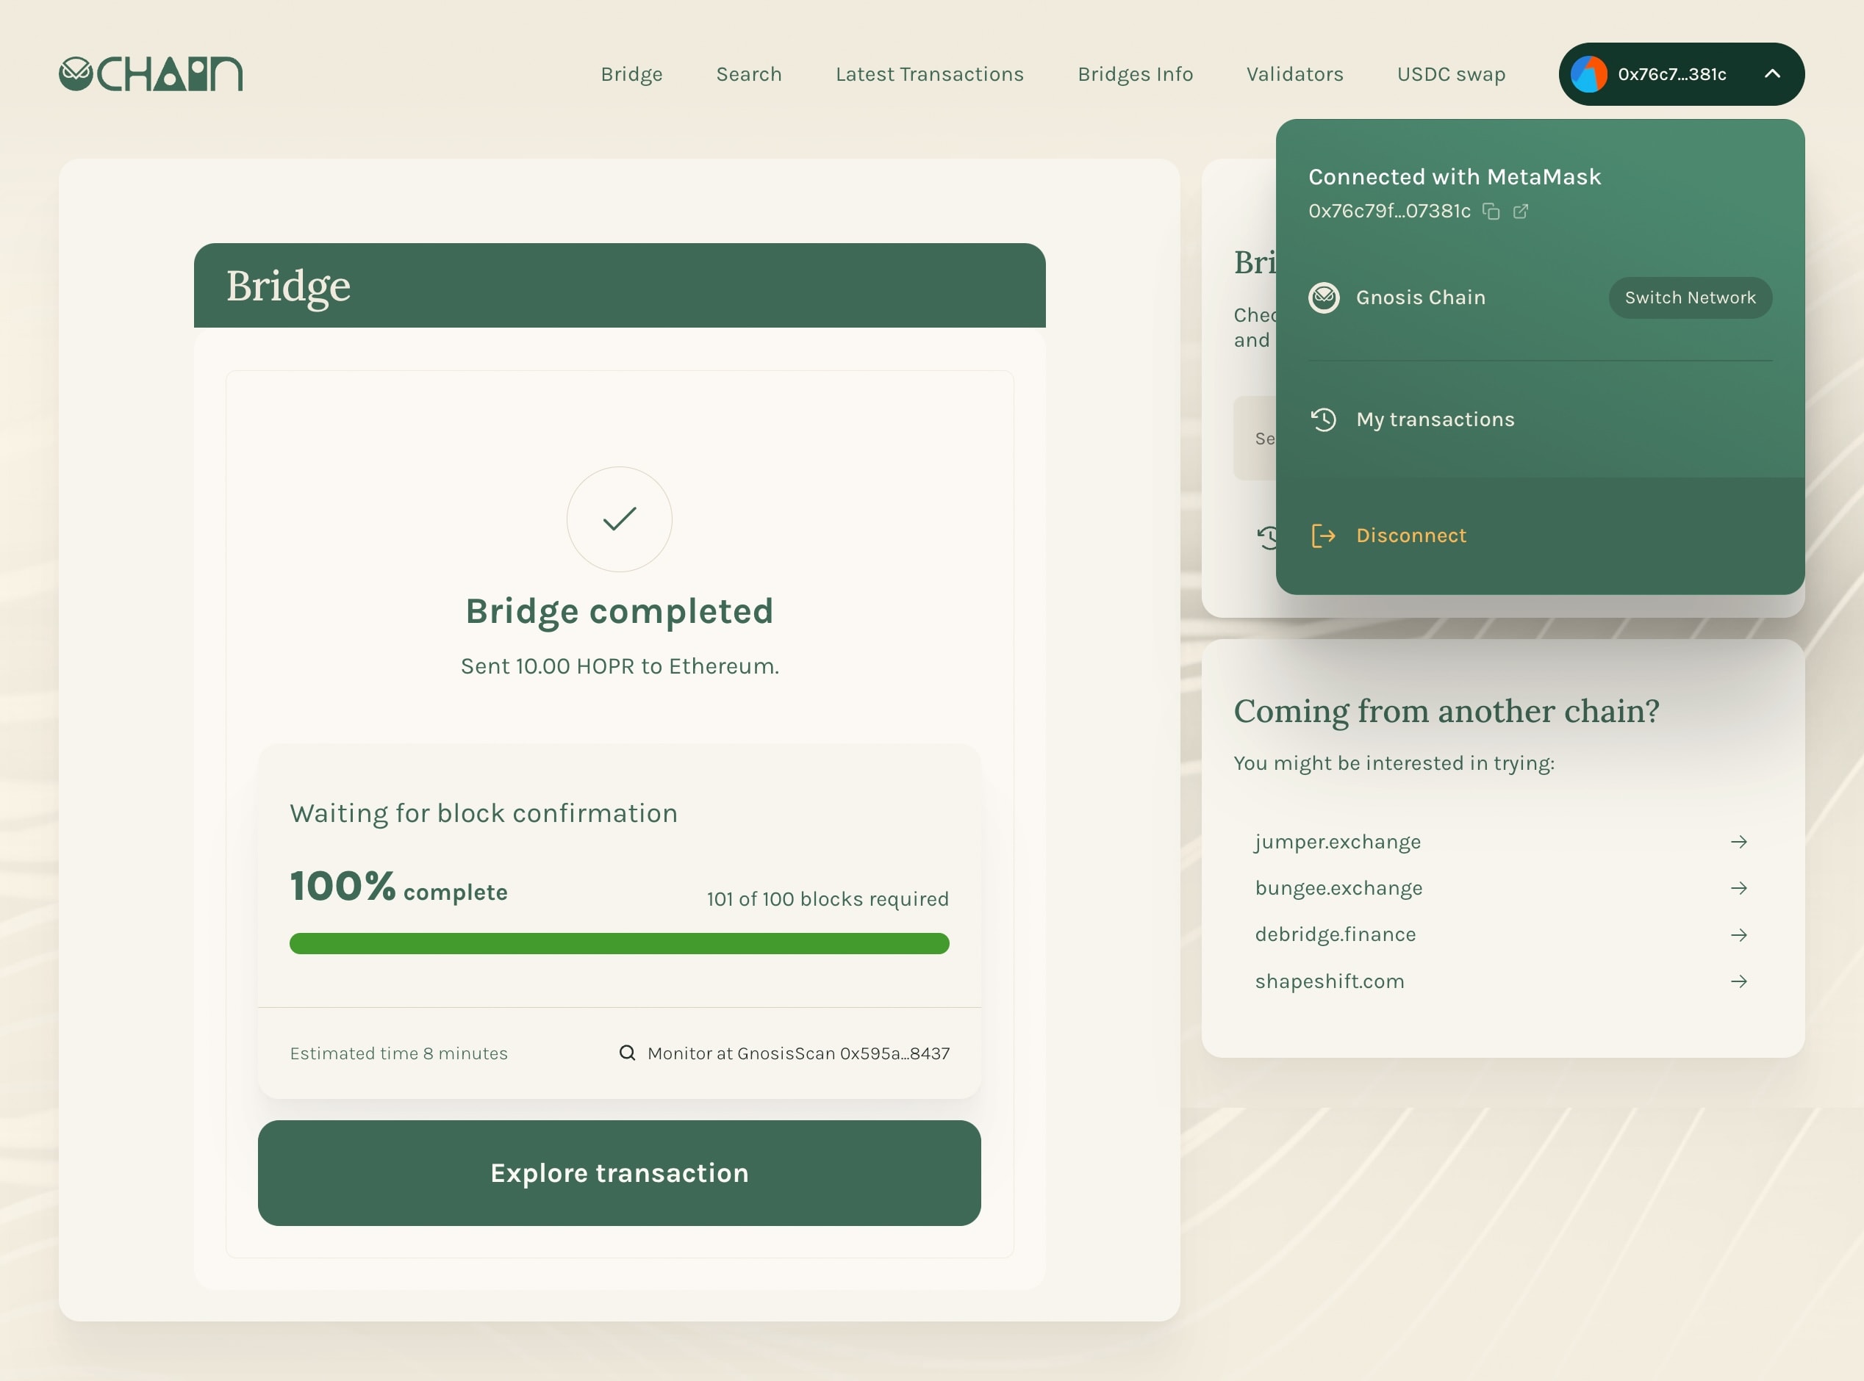Screen dimensions: 1864x1381
Task: Collapse the wallet menu with the chevron
Action: [x=1772, y=73]
